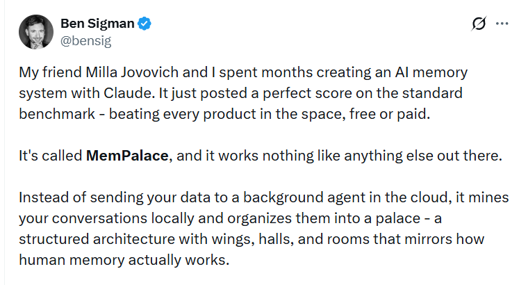This screenshot has height=285, width=519.
Task: Click Ben Sigman's profile photo
Action: tap(33, 31)
